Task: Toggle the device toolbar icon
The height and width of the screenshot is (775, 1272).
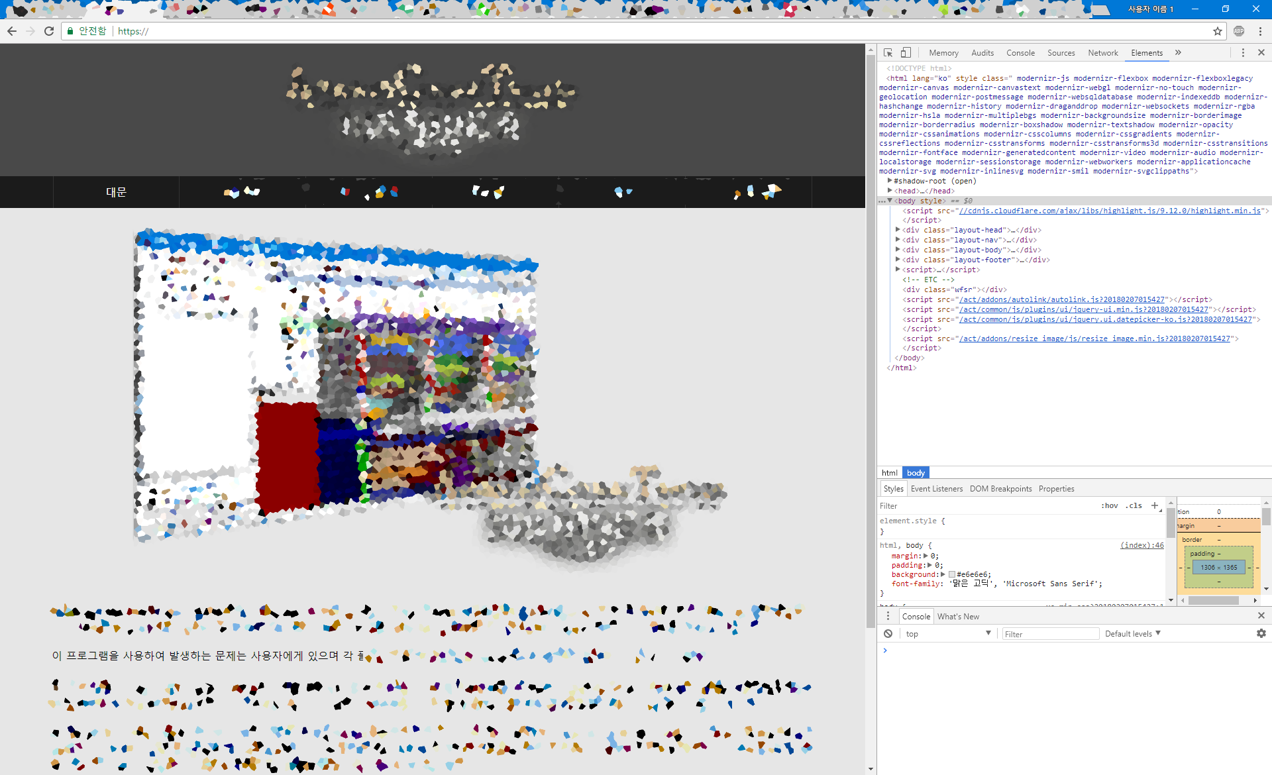Action: pyautogui.click(x=906, y=52)
